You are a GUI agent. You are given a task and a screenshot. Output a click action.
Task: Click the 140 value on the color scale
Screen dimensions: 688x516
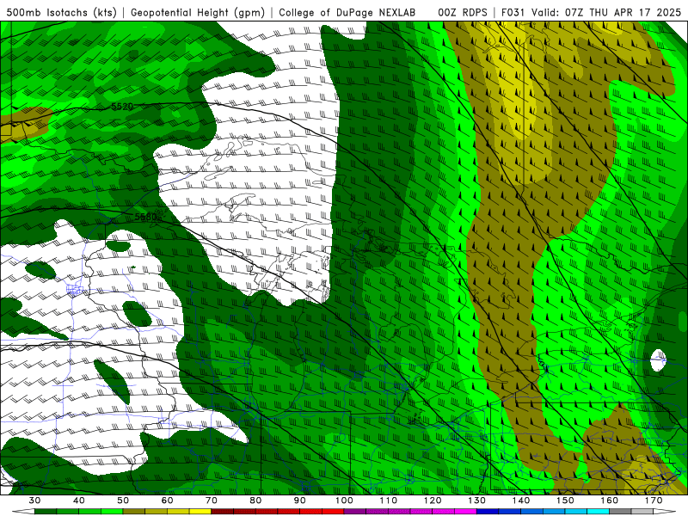[x=521, y=501]
